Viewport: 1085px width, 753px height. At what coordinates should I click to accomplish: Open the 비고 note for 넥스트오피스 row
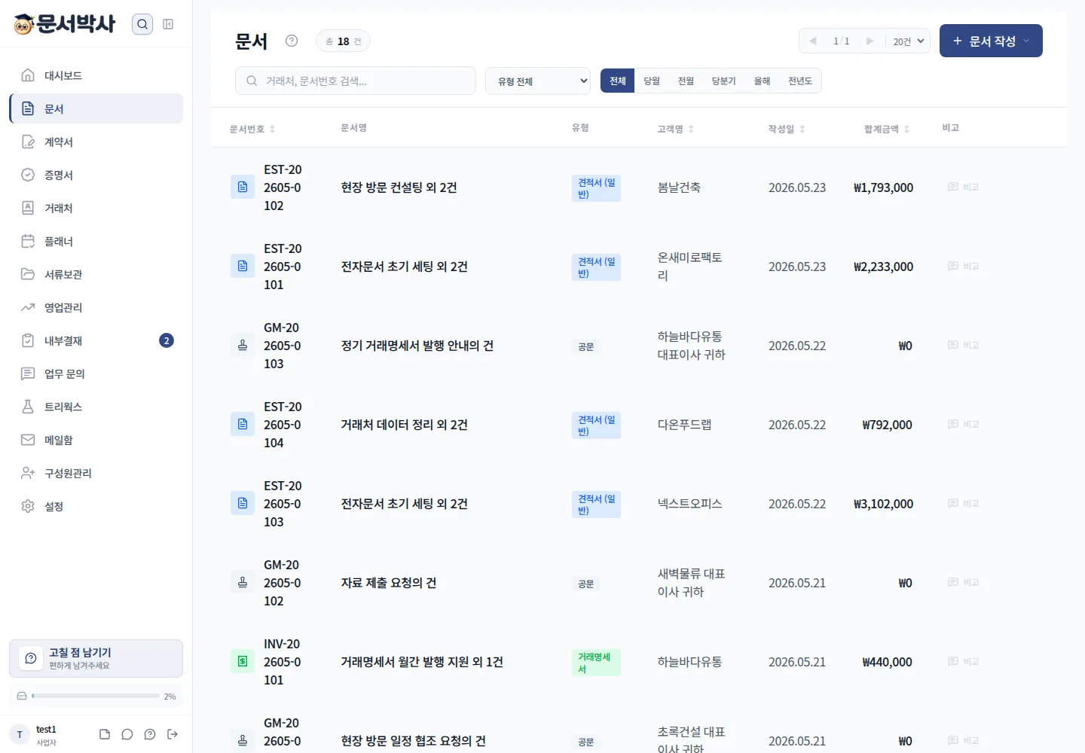coord(964,503)
